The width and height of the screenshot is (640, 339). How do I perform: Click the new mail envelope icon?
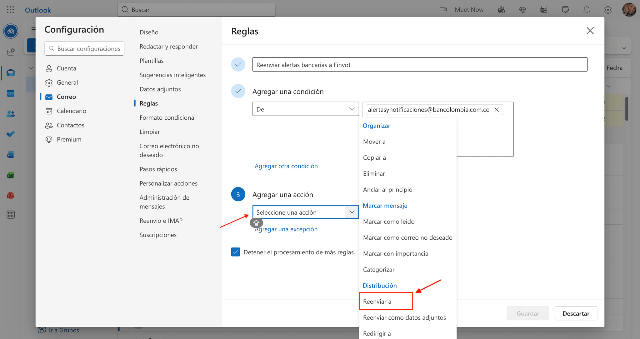[x=11, y=52]
